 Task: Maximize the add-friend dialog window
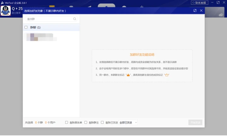(195, 11)
